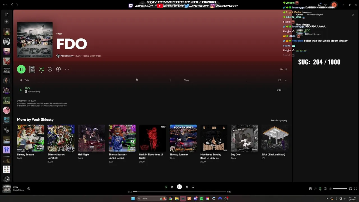Open Pooh Shiesty link under the track title
This screenshot has height=202, width=359.
(34, 92)
